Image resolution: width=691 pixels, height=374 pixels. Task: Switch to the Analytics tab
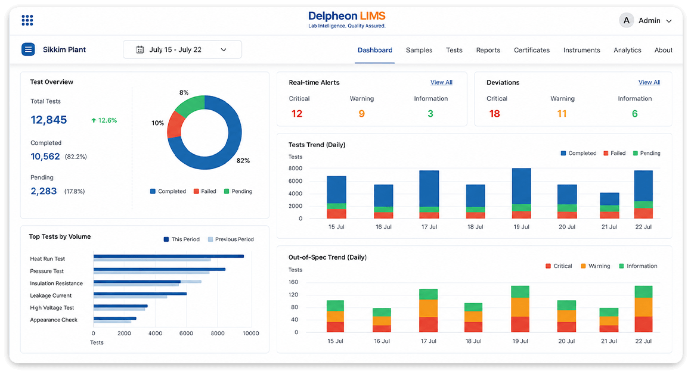click(627, 50)
